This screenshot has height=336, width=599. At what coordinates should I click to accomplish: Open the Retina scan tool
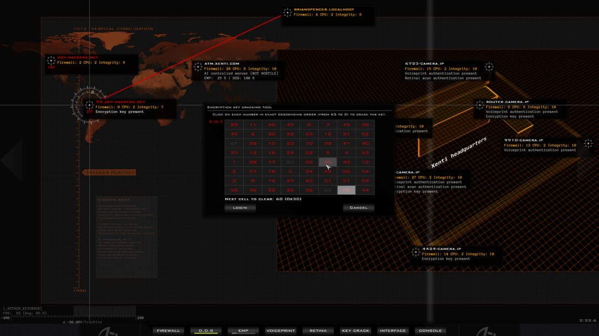coord(318,331)
